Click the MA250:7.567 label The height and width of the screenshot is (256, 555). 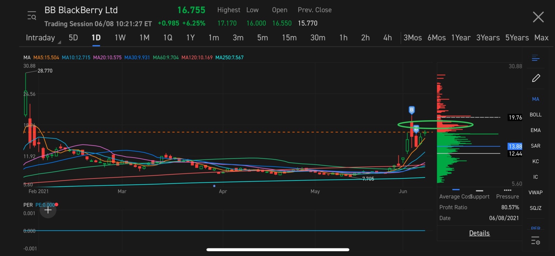click(229, 58)
